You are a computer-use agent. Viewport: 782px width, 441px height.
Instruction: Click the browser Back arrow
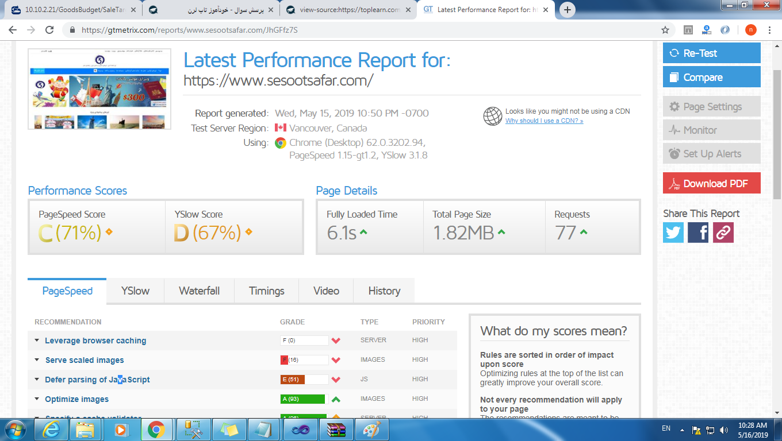pos(13,30)
